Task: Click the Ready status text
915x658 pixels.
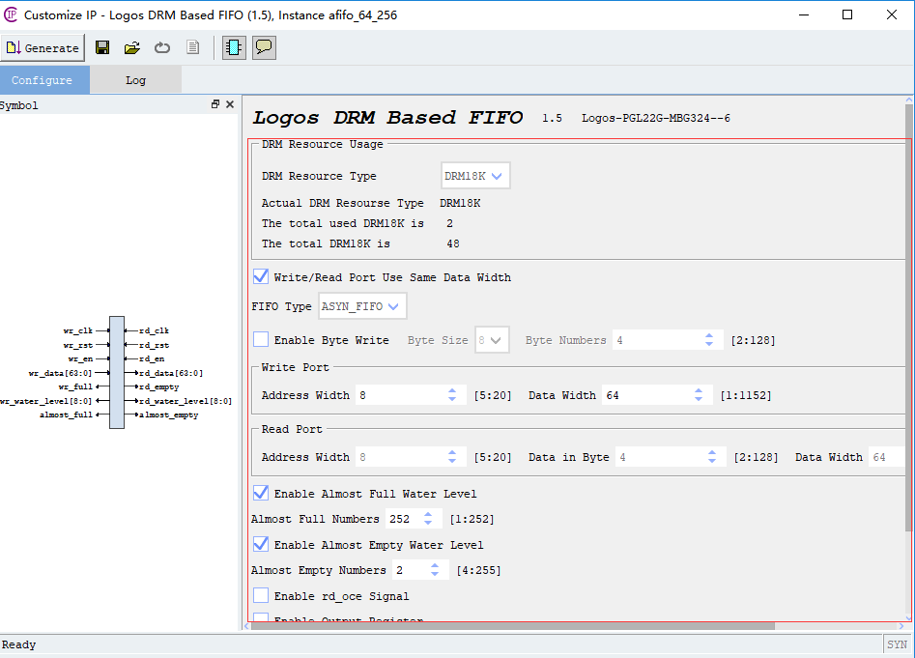Action: click(x=18, y=644)
